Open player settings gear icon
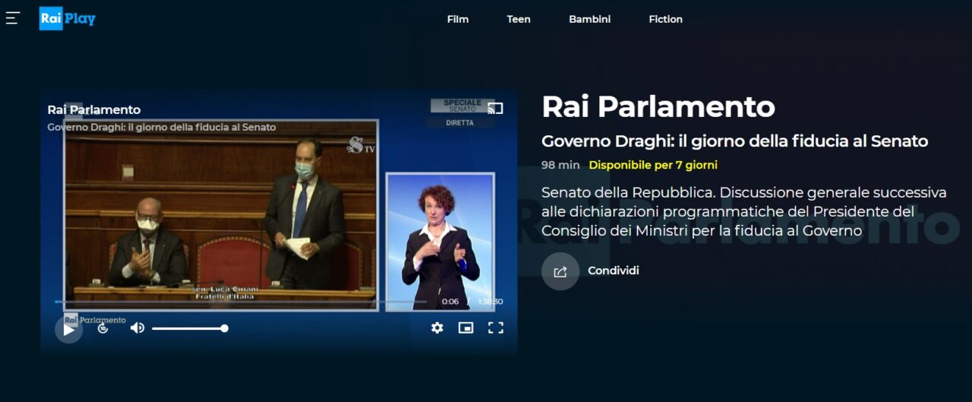This screenshot has height=402, width=972. 437,328
